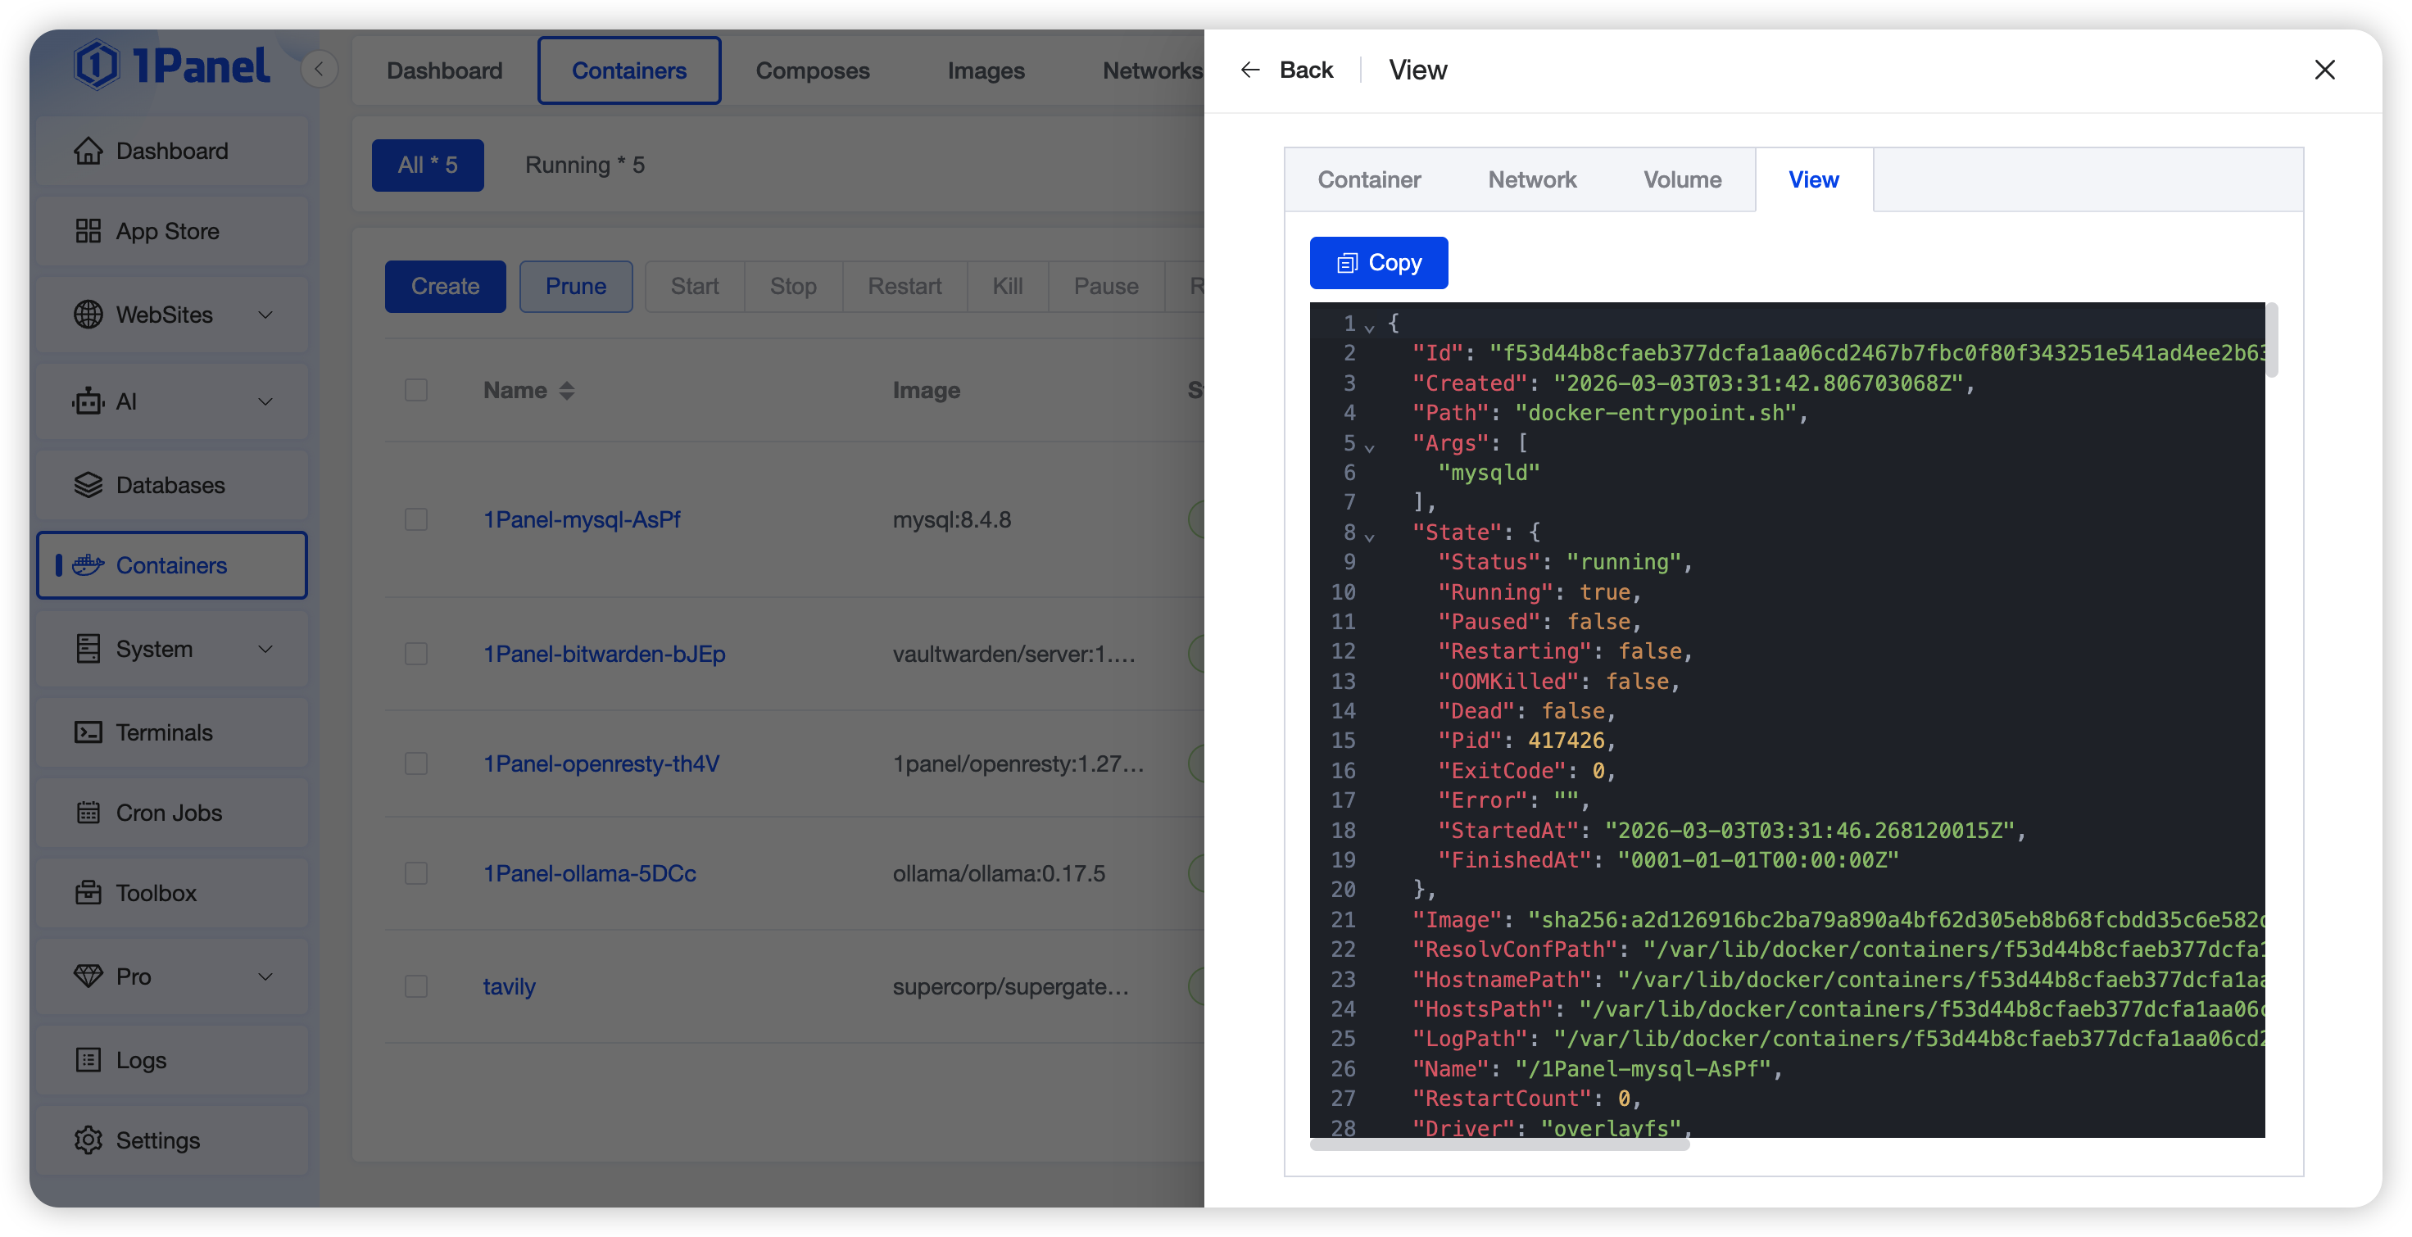Image resolution: width=2412 pixels, height=1237 pixels.
Task: Expand the WebSites sidebar submenu
Action: pyautogui.click(x=266, y=315)
